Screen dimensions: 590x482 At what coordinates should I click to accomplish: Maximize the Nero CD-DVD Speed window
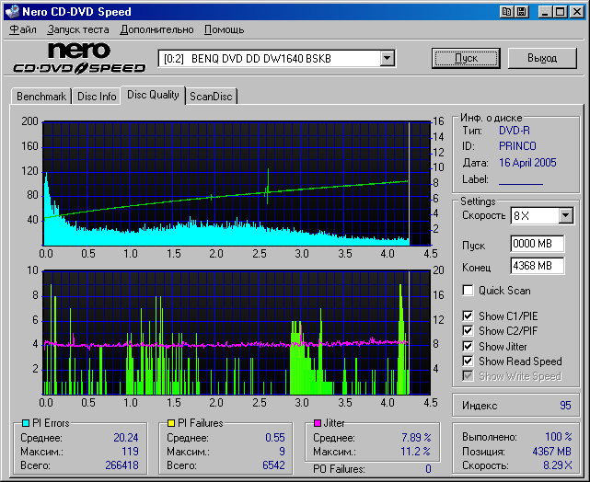point(560,12)
